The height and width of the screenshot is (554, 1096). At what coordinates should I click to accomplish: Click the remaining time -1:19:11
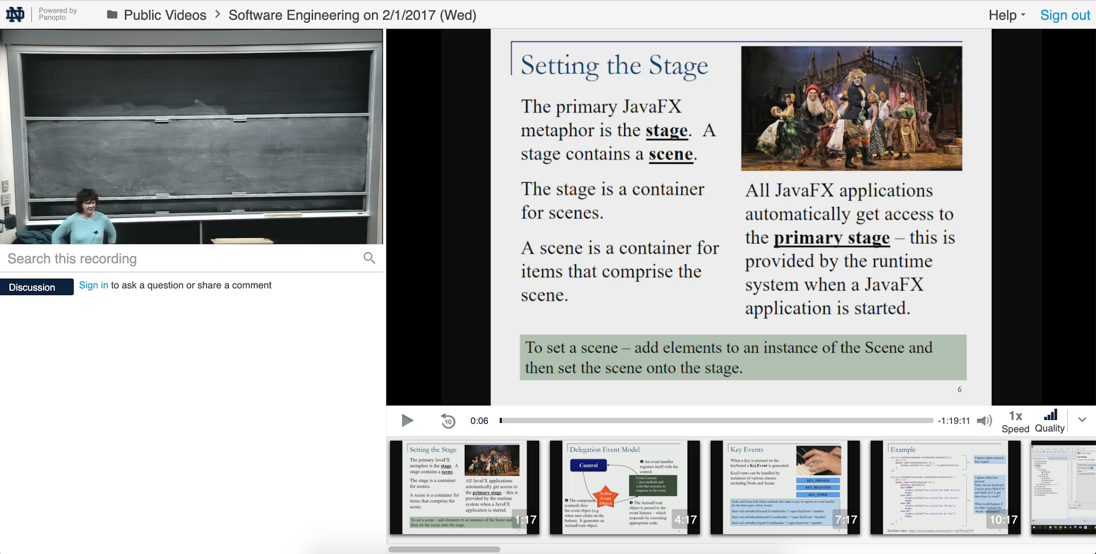[x=954, y=421]
